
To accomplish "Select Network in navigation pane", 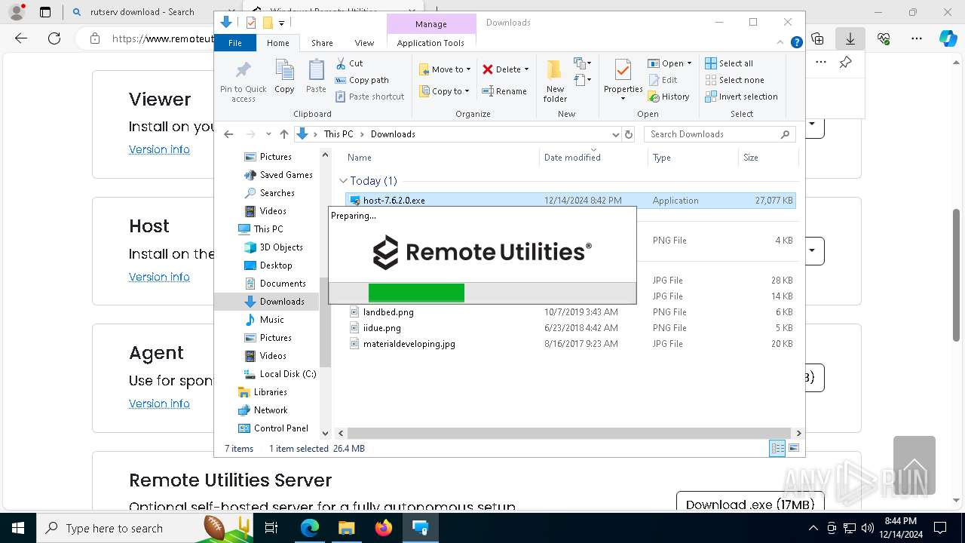I will 271,410.
